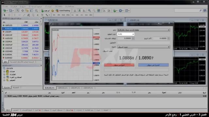Select the vertical line drawing tool

pyautogui.click(x=15, y=15)
